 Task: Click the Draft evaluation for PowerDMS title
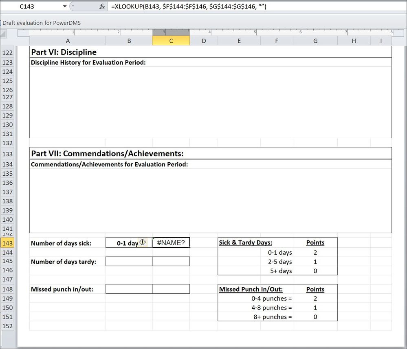click(42, 23)
